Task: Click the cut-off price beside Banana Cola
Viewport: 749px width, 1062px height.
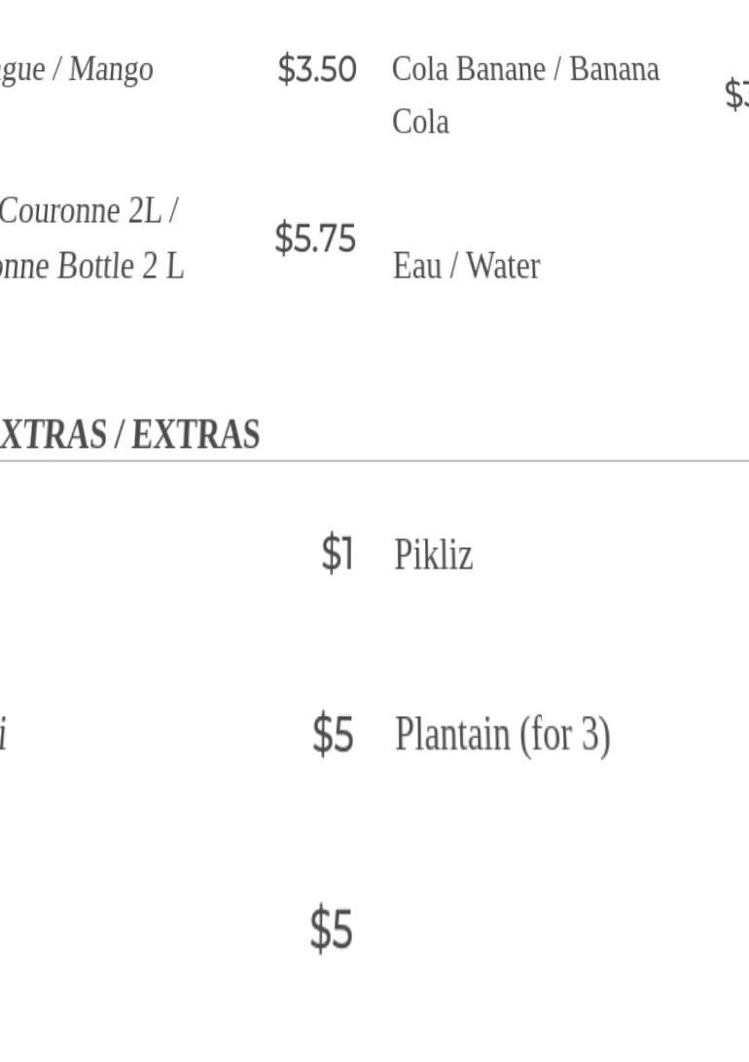Action: point(736,94)
